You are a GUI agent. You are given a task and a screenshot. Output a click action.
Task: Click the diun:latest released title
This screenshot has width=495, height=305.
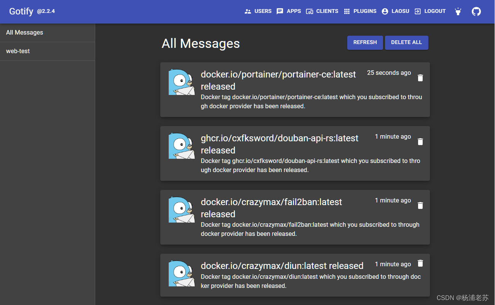tap(282, 265)
